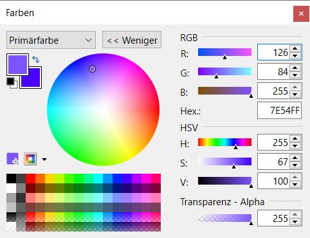The width and height of the screenshot is (310, 238).
Task: Add current color to palette icon
Action: (12, 159)
